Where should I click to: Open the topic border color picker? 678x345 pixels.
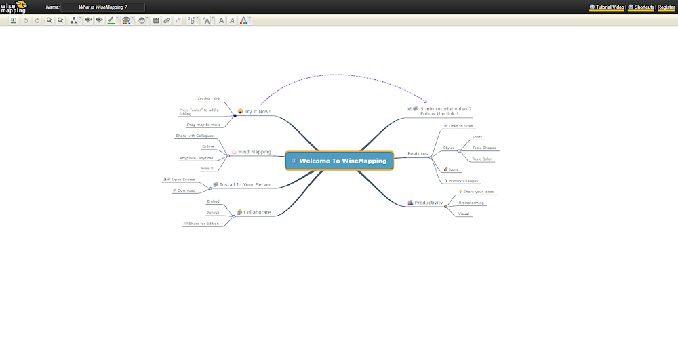click(x=112, y=20)
